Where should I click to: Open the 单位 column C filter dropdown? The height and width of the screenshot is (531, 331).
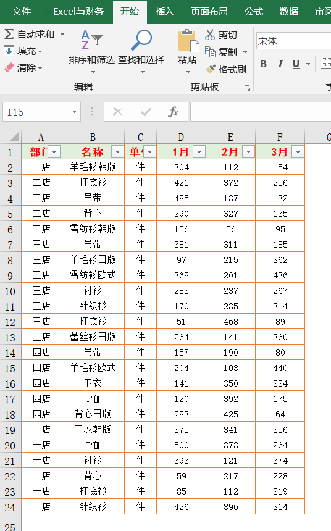pos(149,152)
